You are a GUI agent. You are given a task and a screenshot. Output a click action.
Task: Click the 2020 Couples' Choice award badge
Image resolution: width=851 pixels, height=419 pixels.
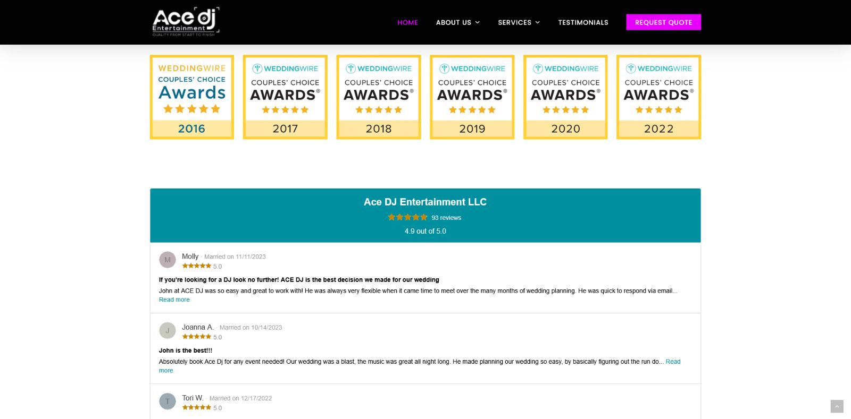tap(565, 97)
